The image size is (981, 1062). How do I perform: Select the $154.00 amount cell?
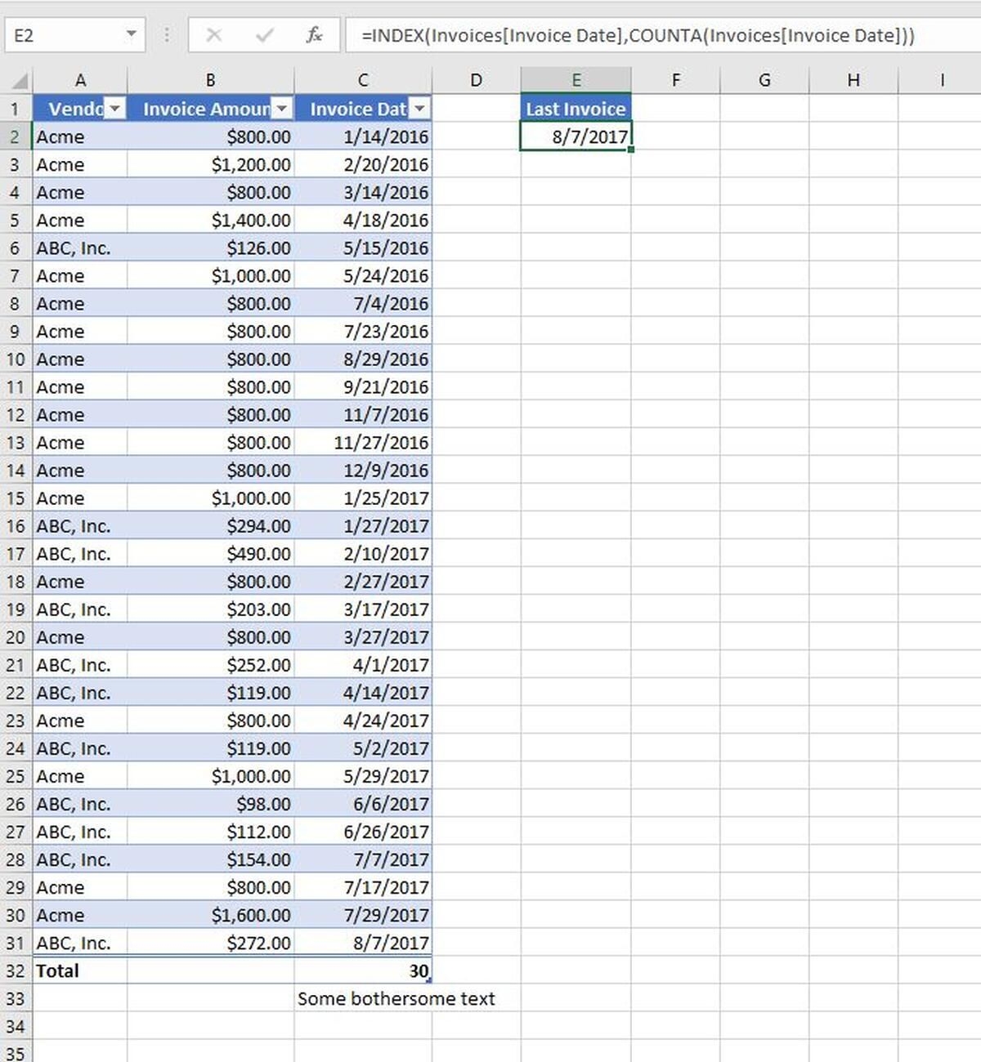(x=210, y=859)
